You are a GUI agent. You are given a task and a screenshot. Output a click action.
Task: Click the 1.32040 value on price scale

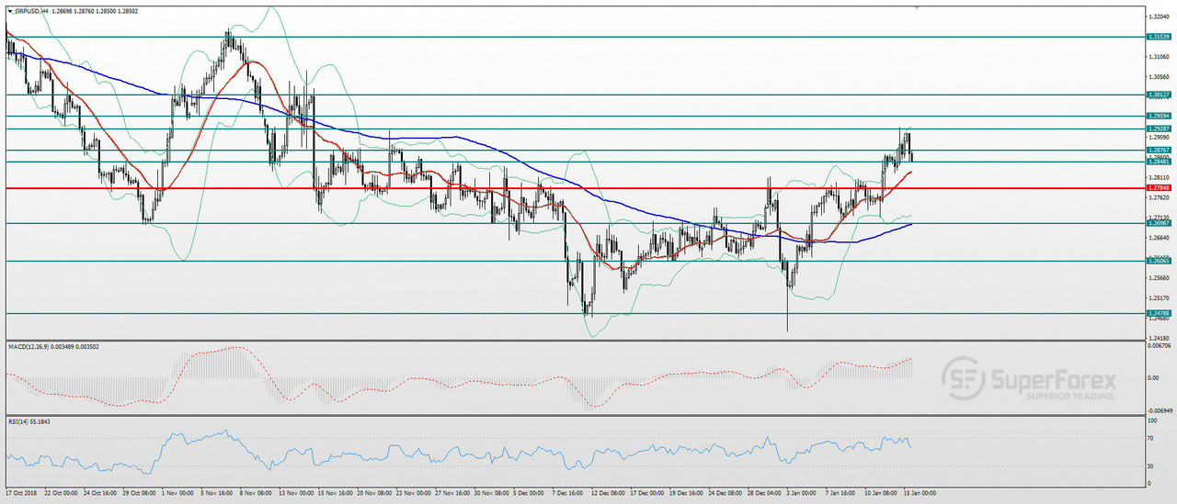pos(1158,16)
